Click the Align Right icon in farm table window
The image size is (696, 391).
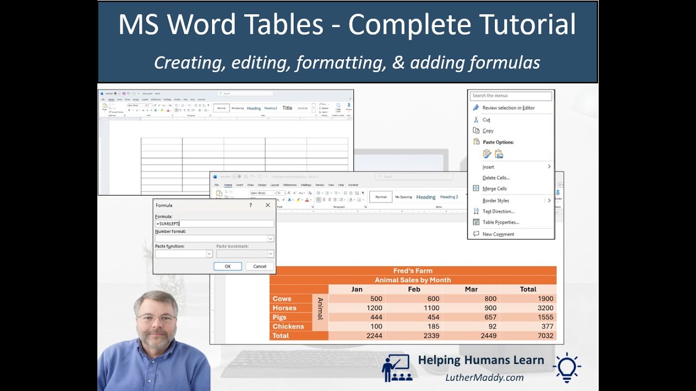tap(330, 200)
